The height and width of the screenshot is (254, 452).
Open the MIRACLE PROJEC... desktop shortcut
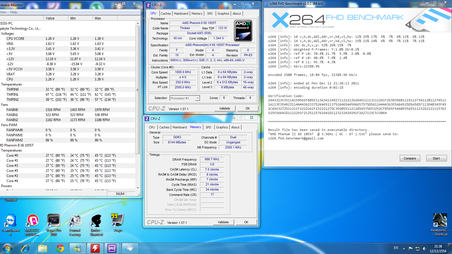coord(32,225)
